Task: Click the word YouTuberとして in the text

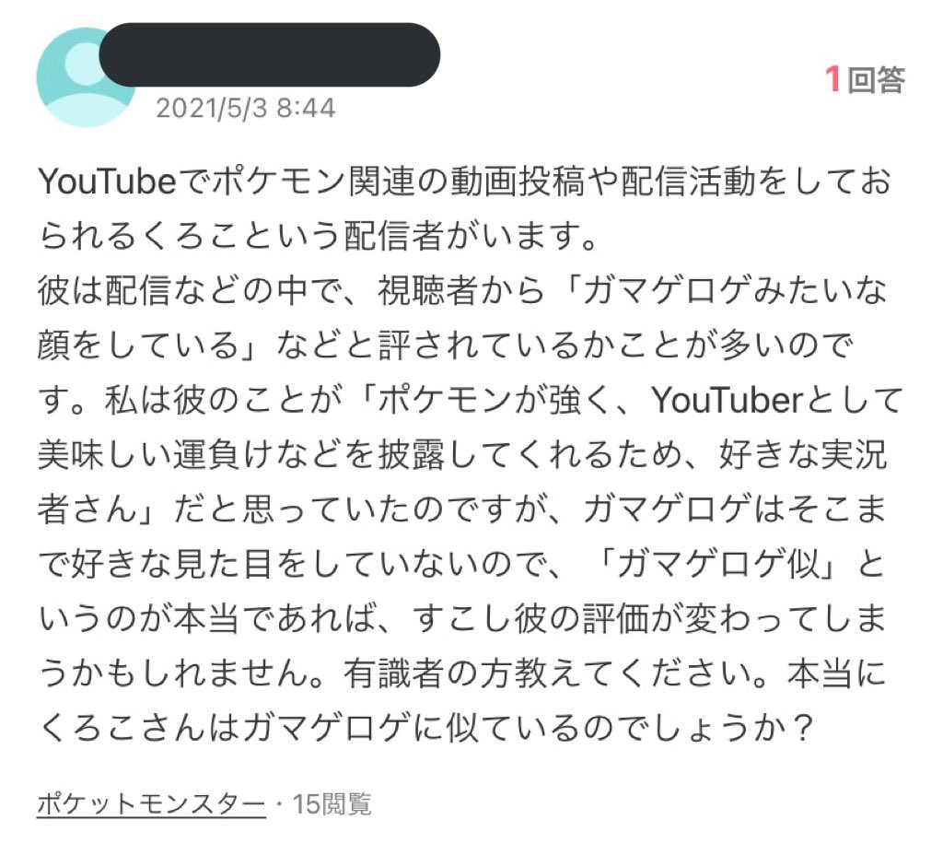Action: coord(777,400)
